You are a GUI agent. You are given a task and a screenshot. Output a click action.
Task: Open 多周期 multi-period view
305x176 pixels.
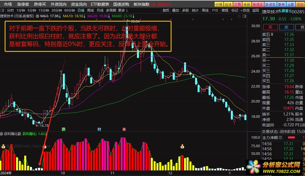[x=111, y=10]
